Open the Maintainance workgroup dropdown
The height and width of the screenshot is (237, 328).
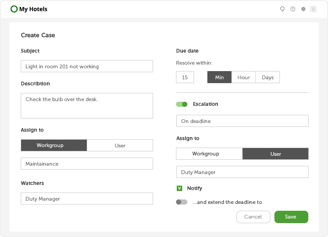point(87,164)
